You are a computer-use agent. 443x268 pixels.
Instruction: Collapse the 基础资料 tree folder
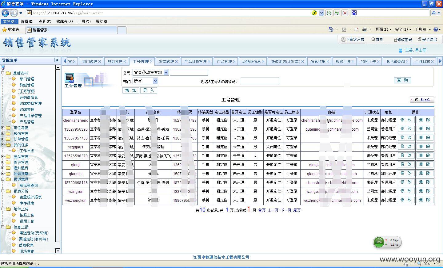(3, 73)
